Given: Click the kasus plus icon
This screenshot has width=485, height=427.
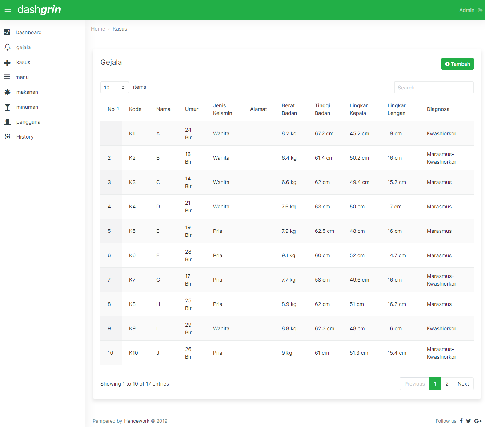Looking at the screenshot, I should (x=7, y=63).
